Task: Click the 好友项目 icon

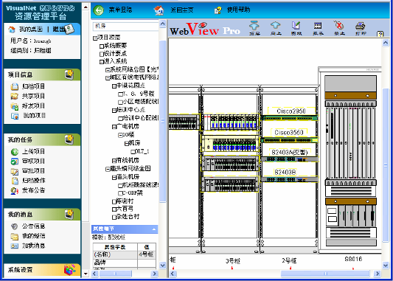Action: (15, 106)
